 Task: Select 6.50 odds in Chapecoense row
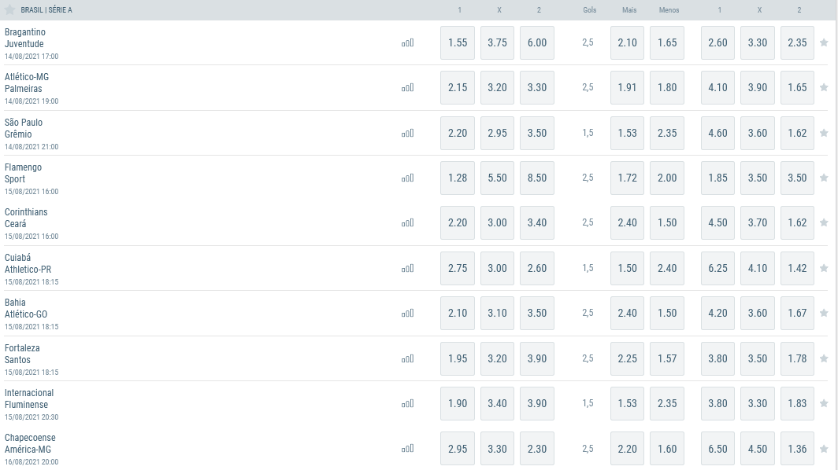coord(717,449)
